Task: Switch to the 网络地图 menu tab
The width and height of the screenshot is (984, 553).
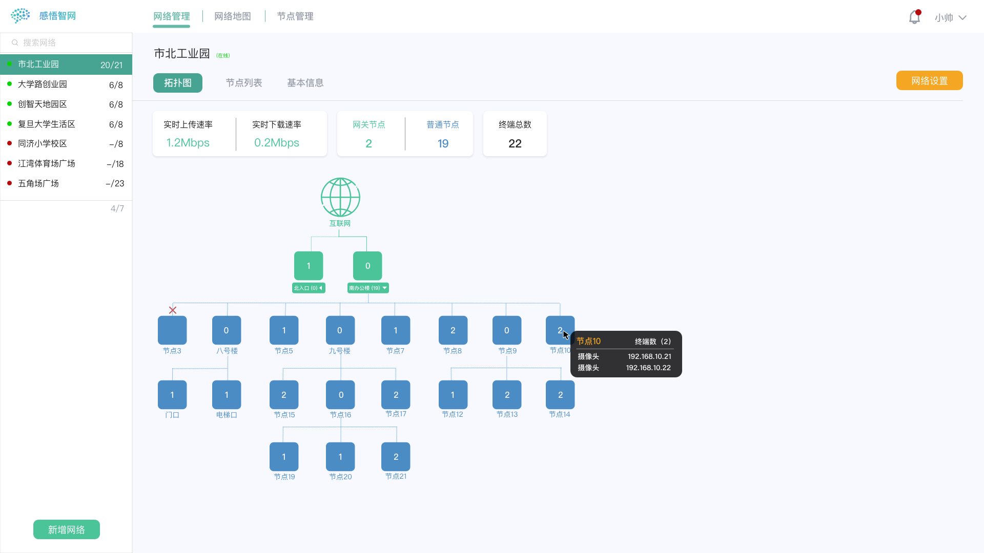Action: click(233, 16)
